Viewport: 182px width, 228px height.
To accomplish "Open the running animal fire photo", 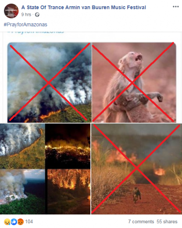I will point(136,169).
